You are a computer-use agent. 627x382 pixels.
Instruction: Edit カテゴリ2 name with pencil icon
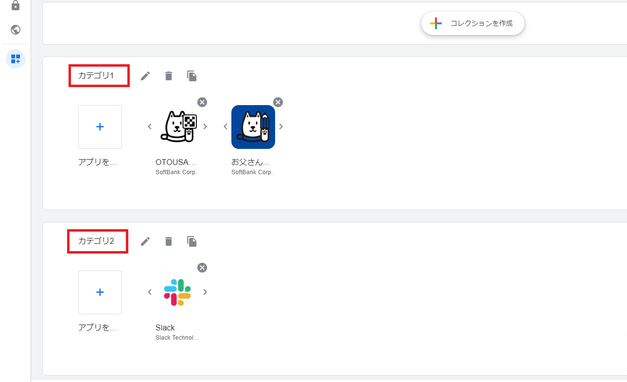pos(145,241)
